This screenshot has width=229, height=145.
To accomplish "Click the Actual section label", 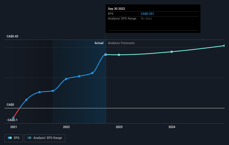I will pos(99,43).
